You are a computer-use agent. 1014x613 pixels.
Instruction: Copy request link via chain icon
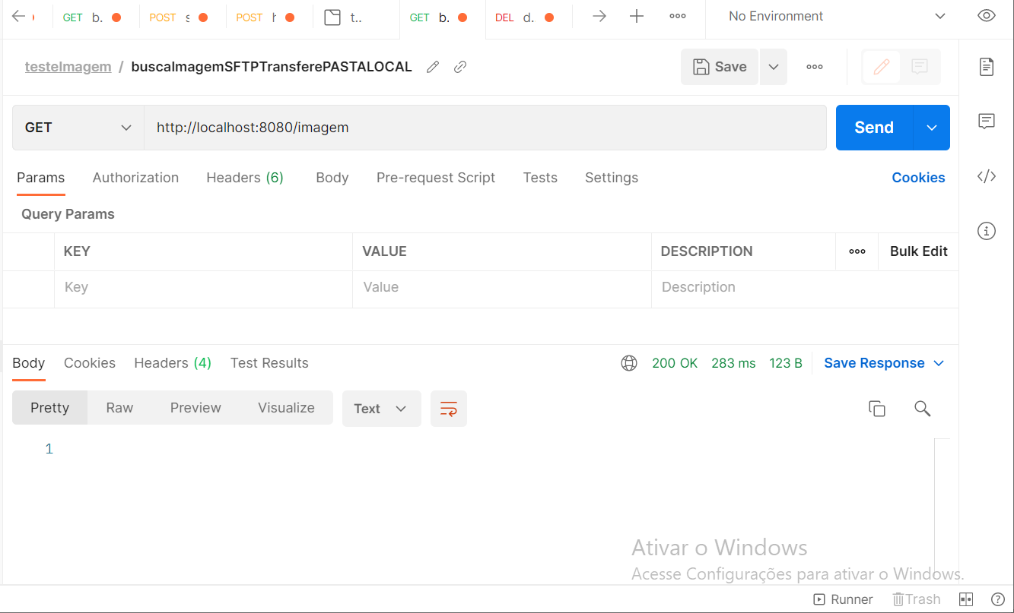pos(459,67)
